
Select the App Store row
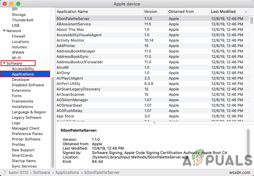(x=152, y=116)
